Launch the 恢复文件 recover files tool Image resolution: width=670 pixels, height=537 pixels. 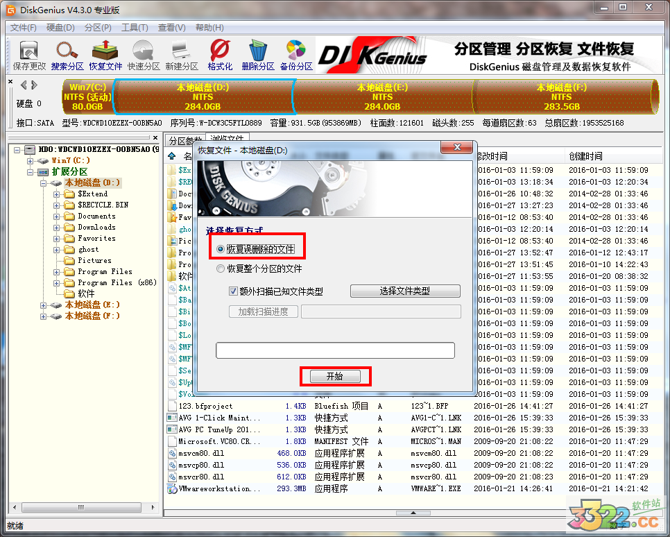pyautogui.click(x=105, y=55)
